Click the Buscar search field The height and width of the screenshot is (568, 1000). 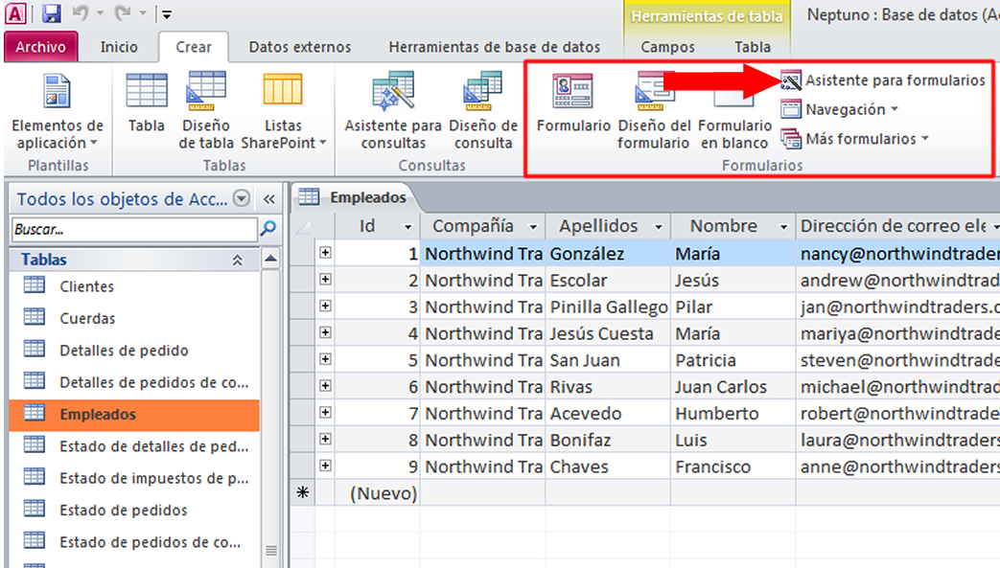pyautogui.click(x=125, y=229)
